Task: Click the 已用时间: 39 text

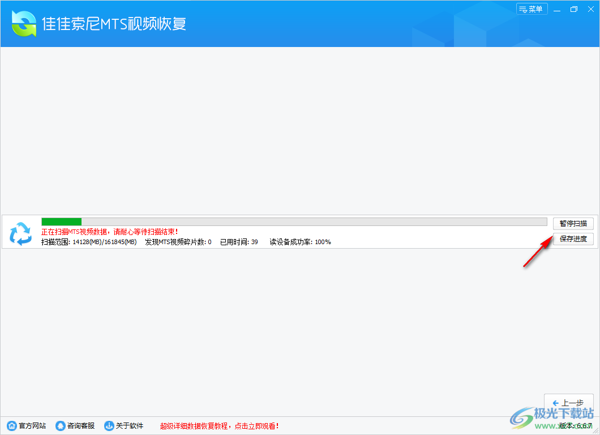Action: [239, 242]
